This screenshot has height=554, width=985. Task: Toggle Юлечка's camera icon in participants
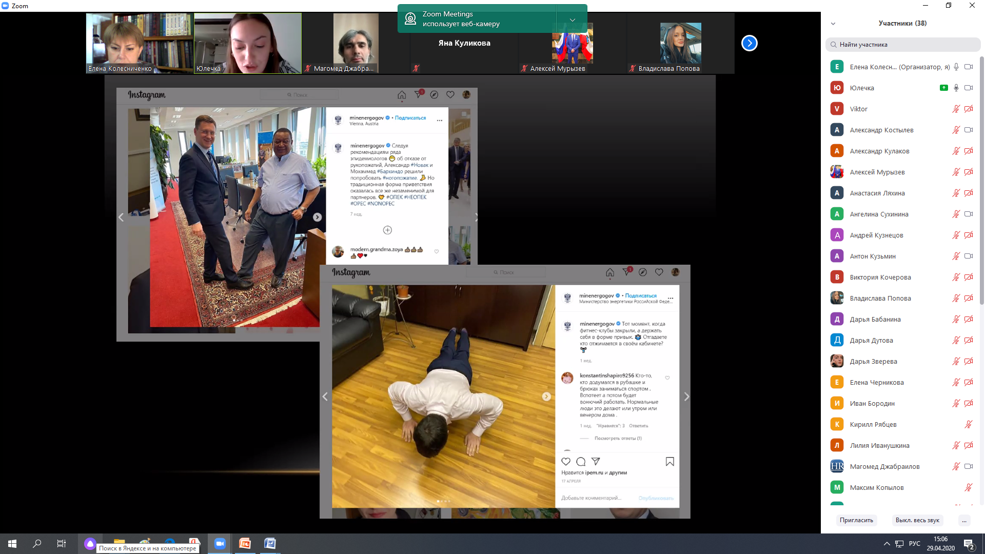coord(969,88)
